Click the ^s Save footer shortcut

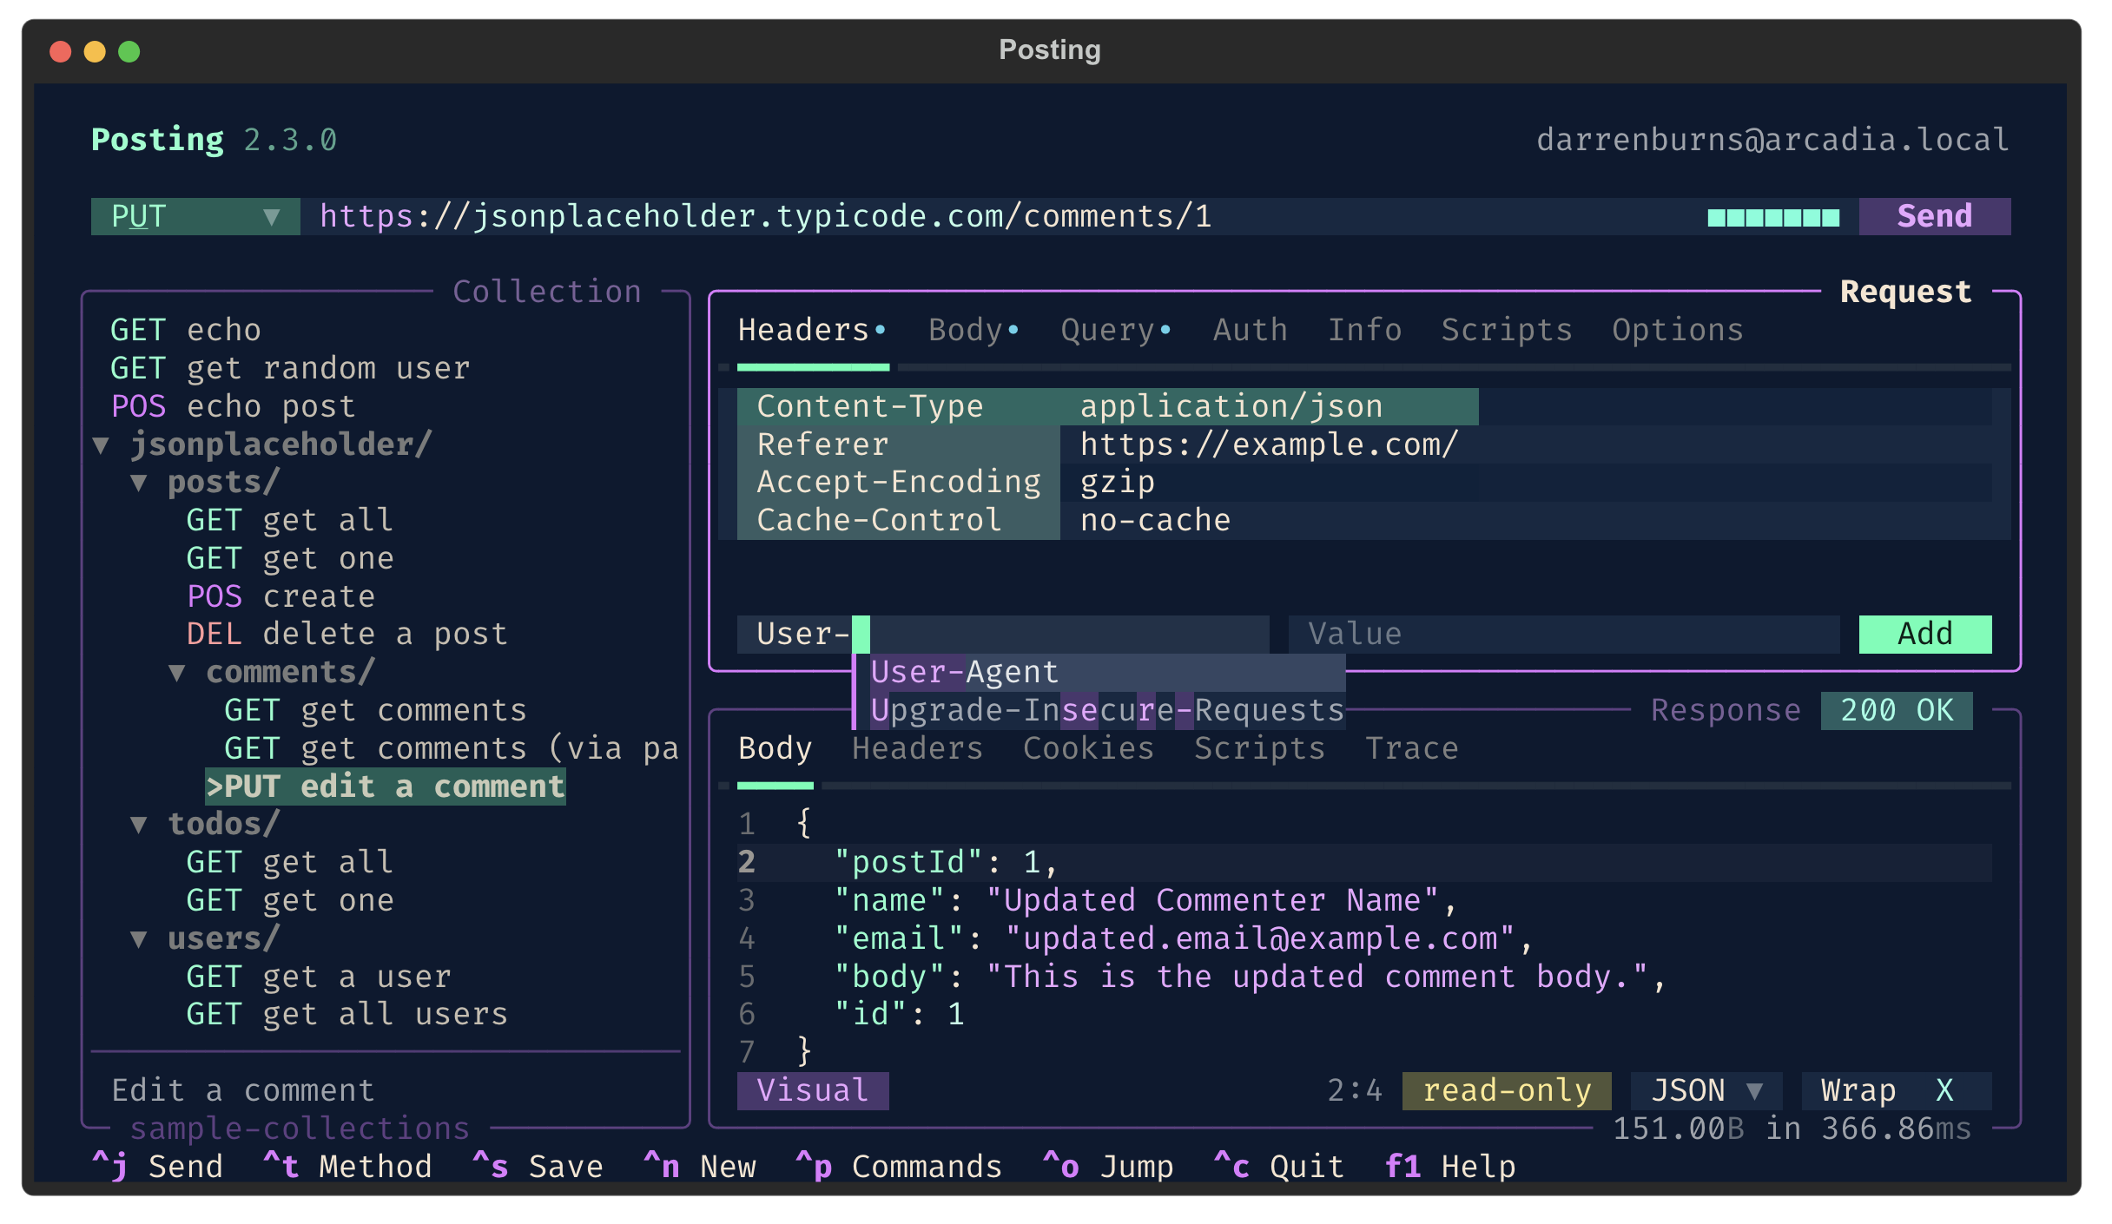tap(538, 1166)
